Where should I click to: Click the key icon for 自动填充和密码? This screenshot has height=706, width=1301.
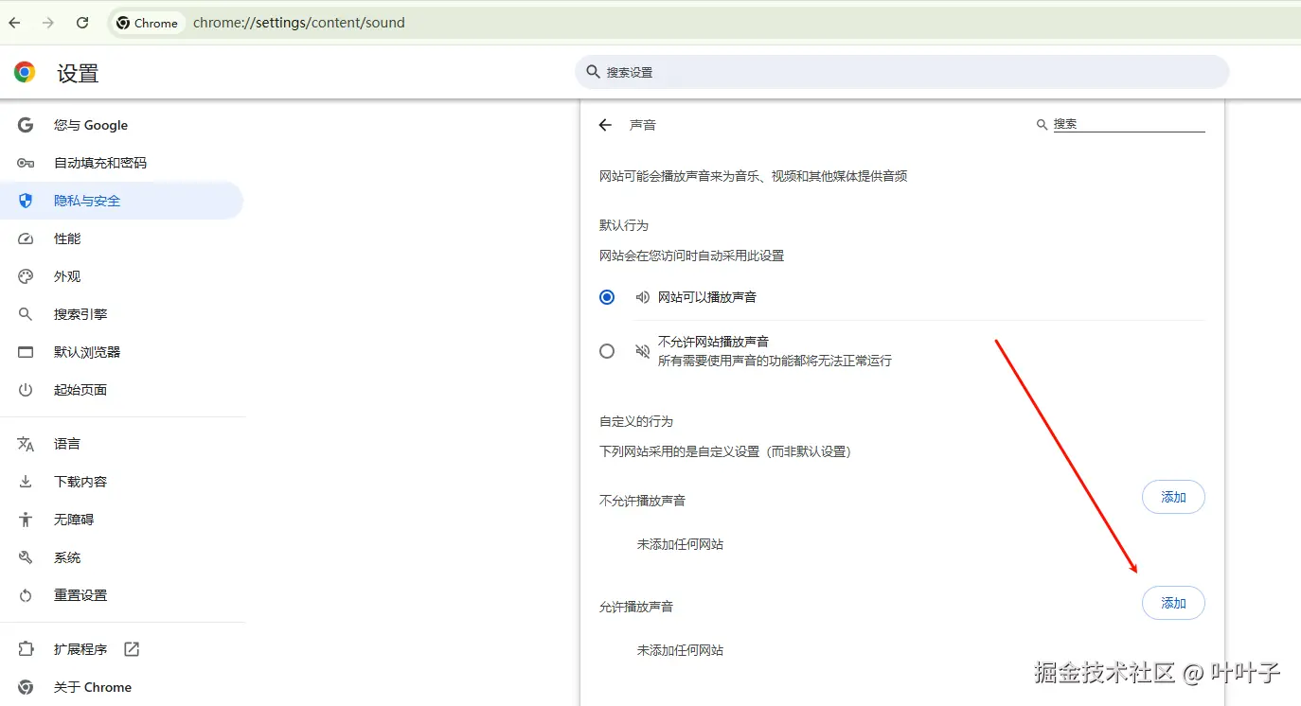26,163
